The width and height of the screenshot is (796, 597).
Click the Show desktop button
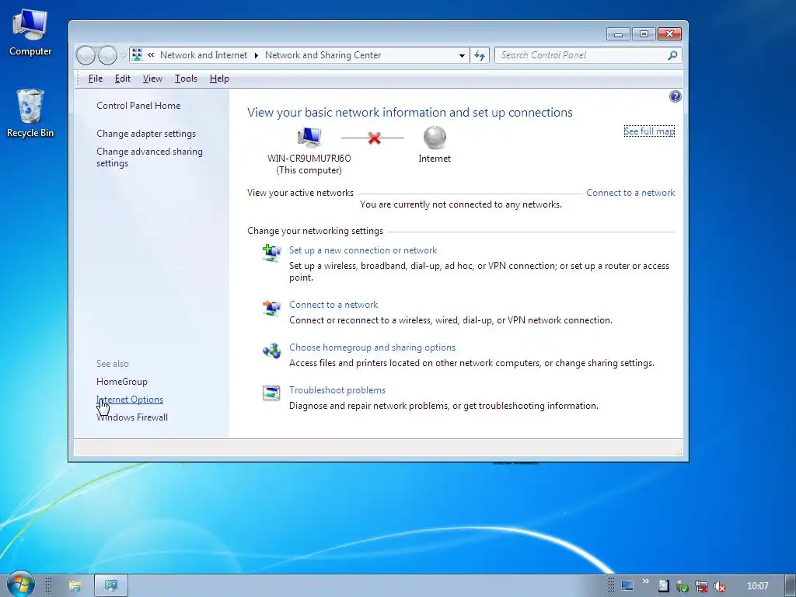791,586
